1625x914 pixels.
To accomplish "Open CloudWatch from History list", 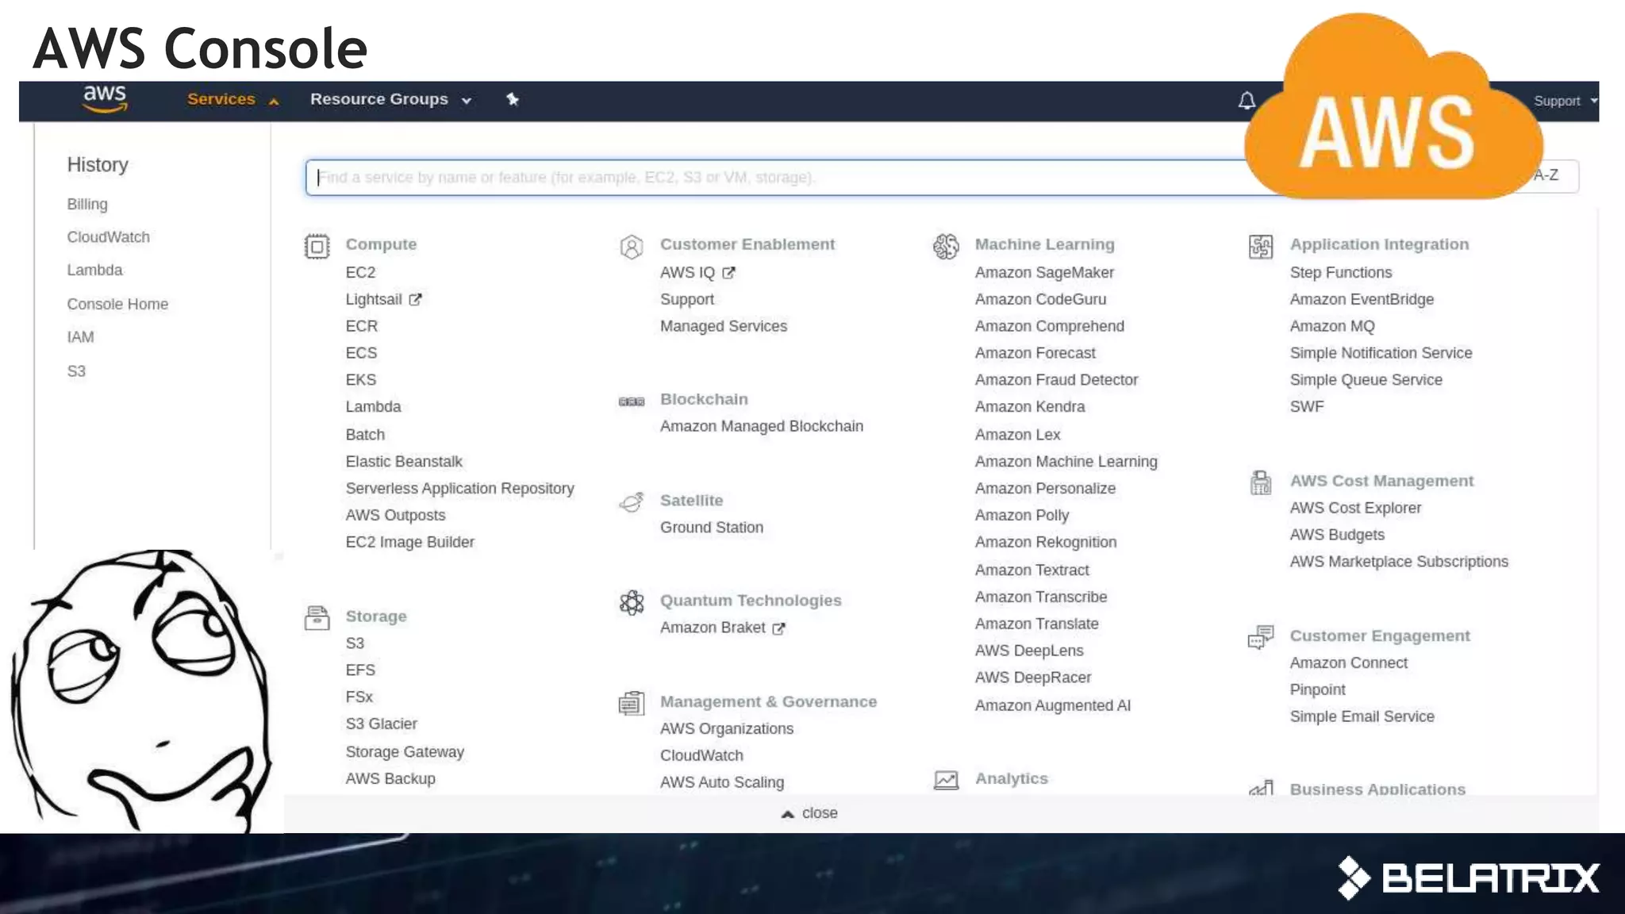I will 108,236.
